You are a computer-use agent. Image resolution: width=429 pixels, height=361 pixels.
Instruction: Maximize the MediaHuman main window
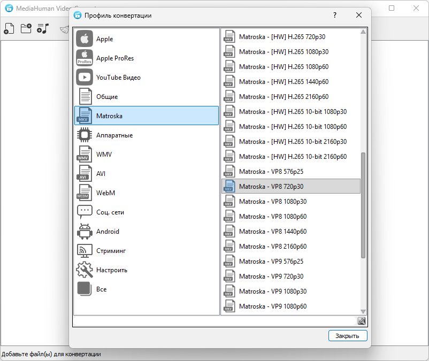click(x=392, y=8)
